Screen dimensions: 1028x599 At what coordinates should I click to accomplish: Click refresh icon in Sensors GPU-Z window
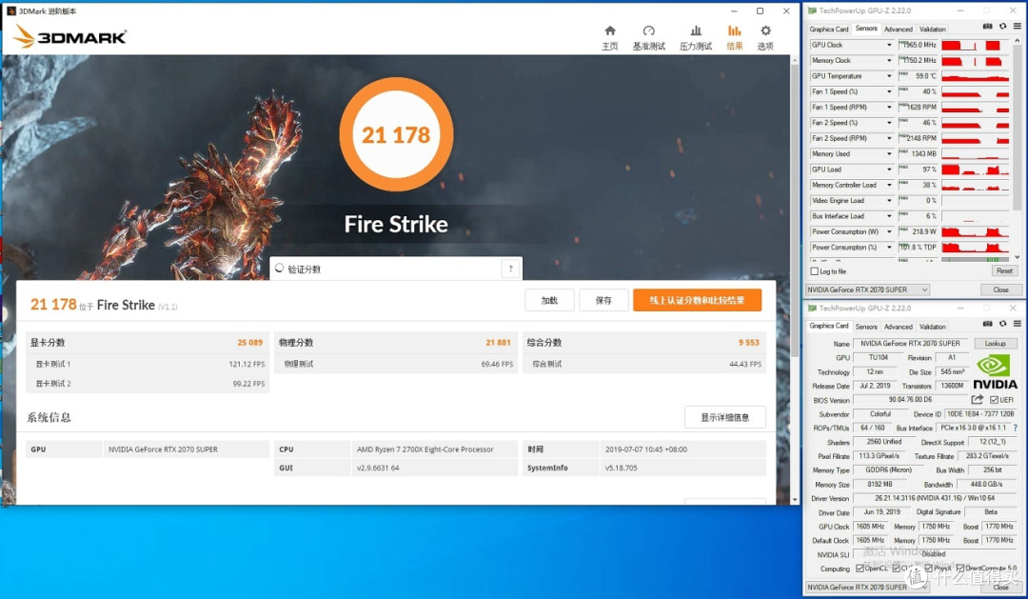click(x=1002, y=27)
